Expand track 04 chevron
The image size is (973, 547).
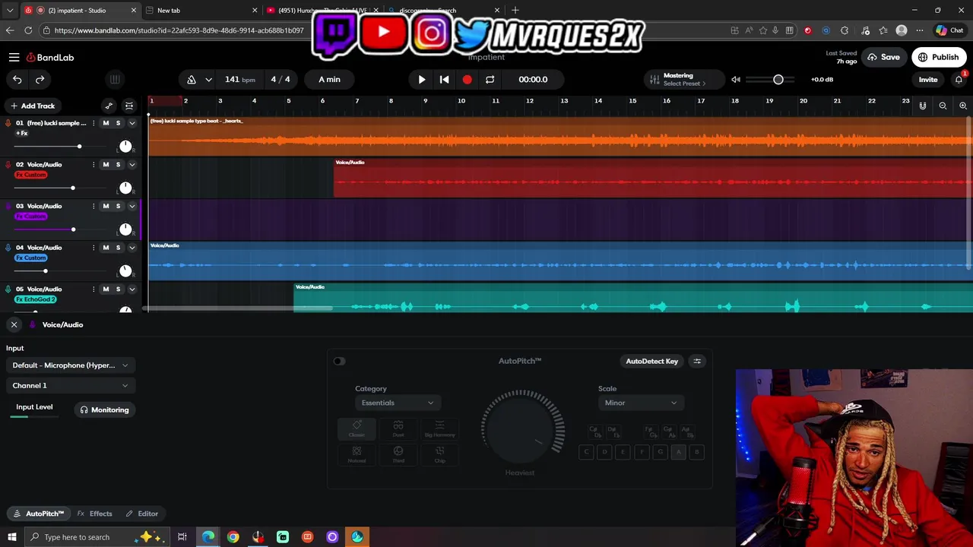[132, 248]
